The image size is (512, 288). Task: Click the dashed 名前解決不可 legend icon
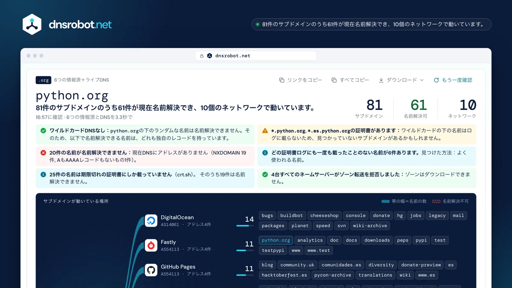pyautogui.click(x=436, y=201)
